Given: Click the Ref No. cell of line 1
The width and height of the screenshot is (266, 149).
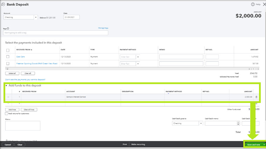Looking at the screenshot, I should click(x=215, y=97).
